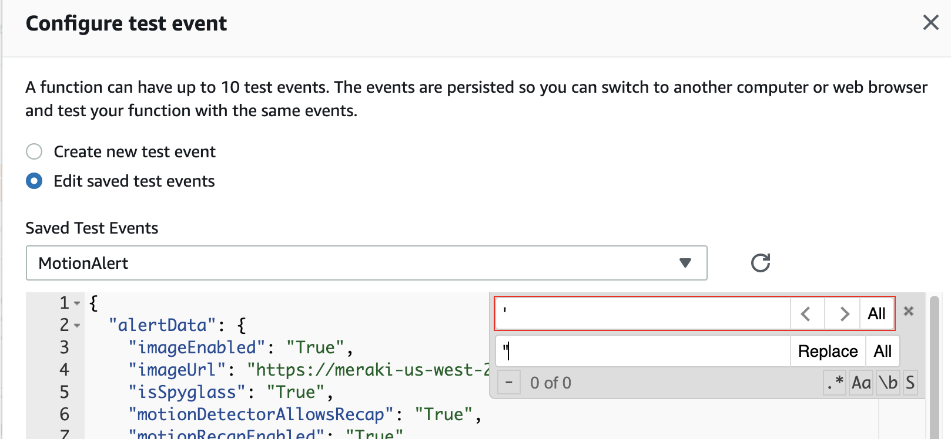Select Edit saved test events option
Screen dimensions: 951x439
click(34, 181)
